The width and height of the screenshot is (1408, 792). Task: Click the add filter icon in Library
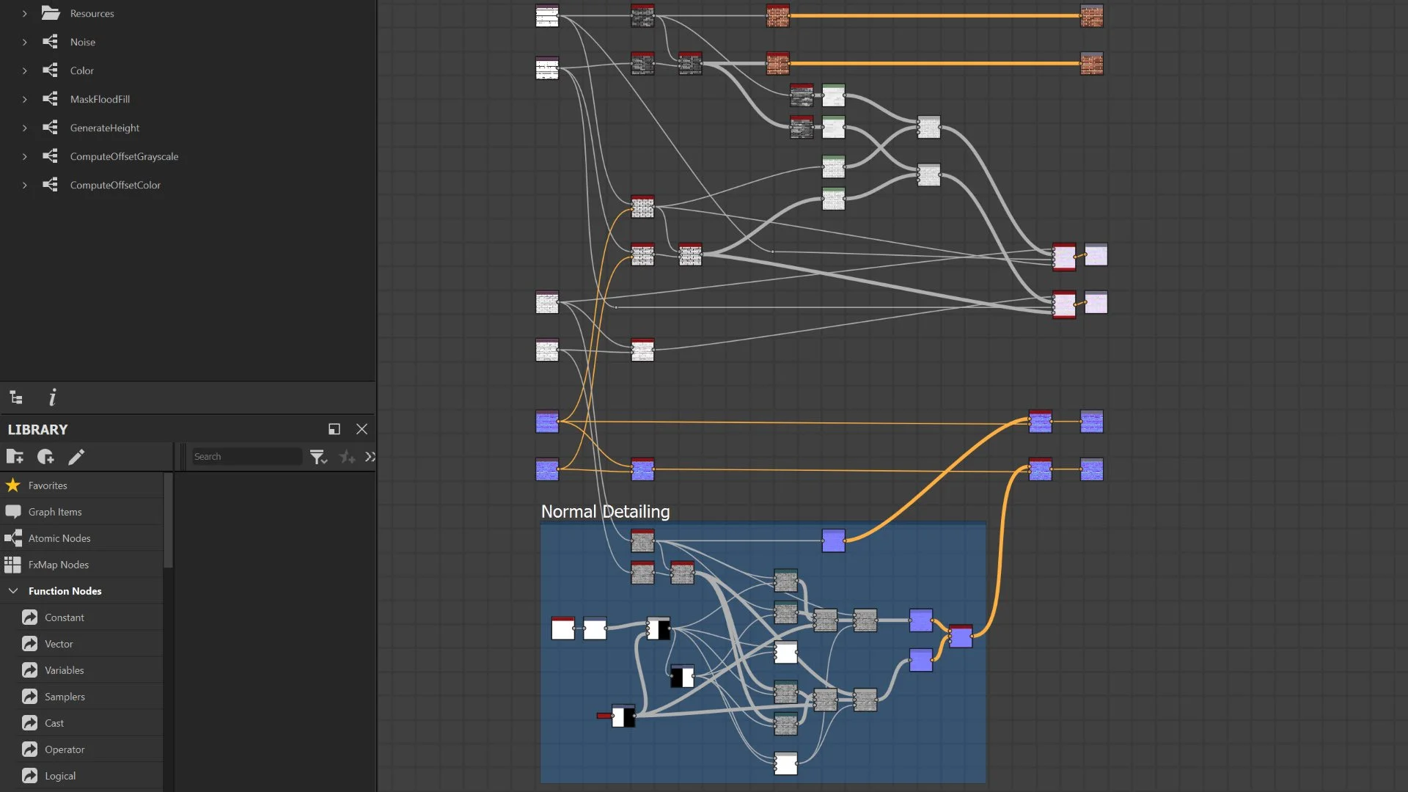(45, 457)
